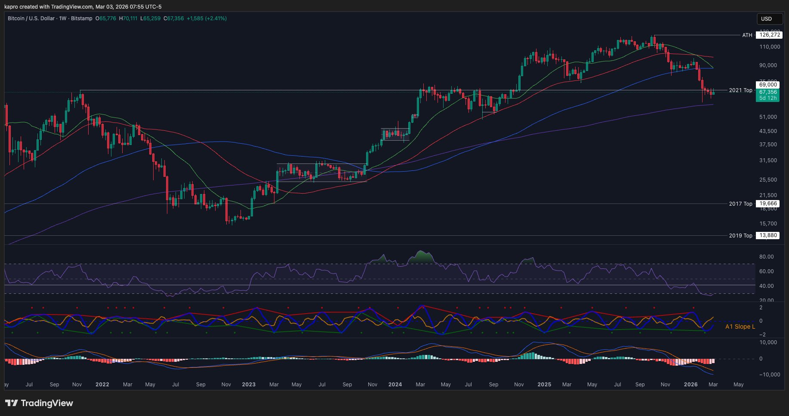Click the 19,666 price axis label
Screen dimensions: 789x416
(x=768, y=204)
